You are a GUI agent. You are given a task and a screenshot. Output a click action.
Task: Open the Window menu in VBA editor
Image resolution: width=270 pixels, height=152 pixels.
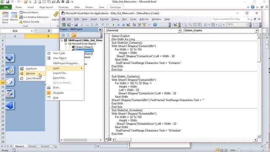(x=157, y=19)
